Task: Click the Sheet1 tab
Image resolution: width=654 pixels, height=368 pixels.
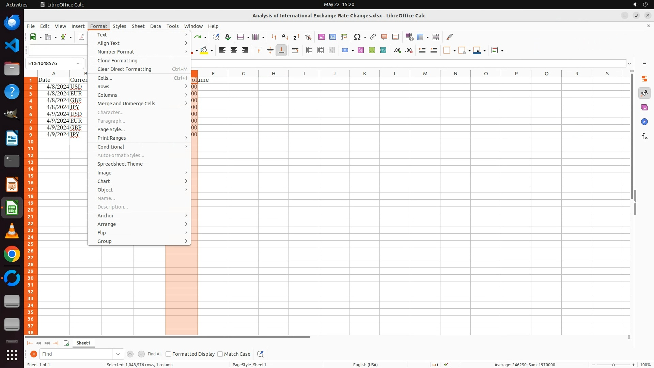Action: (83, 343)
